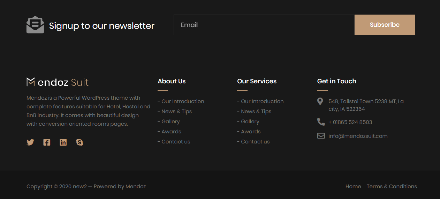This screenshot has height=199, width=440.
Task: Click the email envelope contact icon
Action: (x=321, y=136)
